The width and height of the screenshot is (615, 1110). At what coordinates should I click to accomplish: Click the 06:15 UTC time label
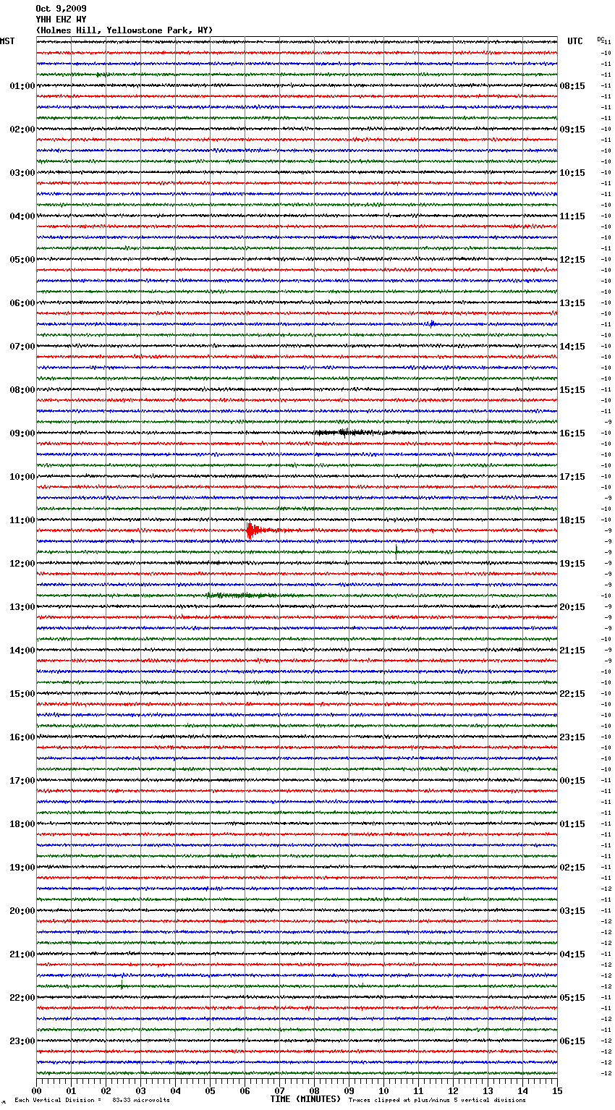coord(572,1041)
